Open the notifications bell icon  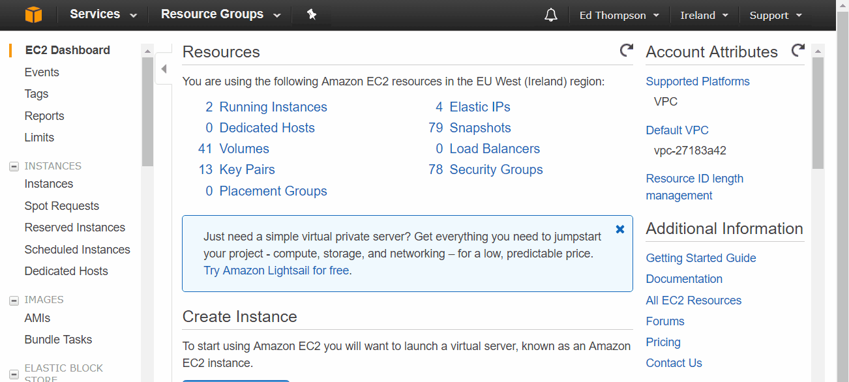[551, 15]
